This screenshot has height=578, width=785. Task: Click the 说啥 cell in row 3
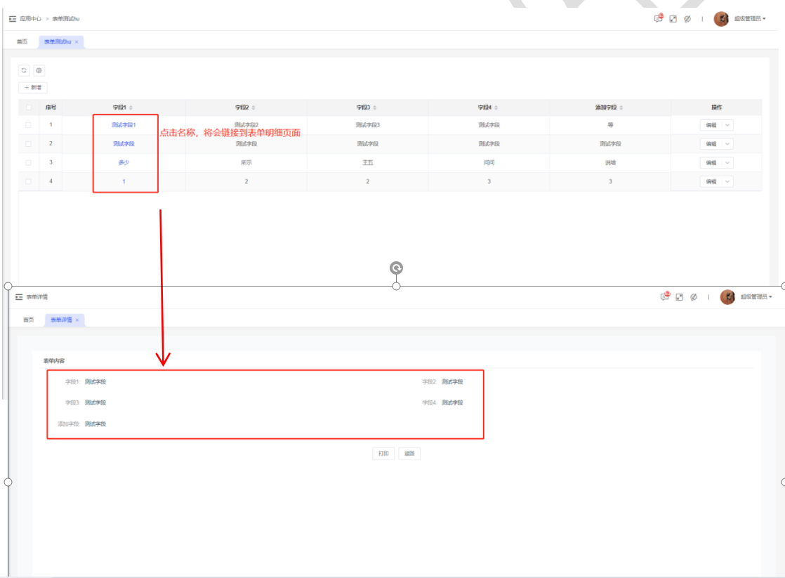[x=611, y=163]
